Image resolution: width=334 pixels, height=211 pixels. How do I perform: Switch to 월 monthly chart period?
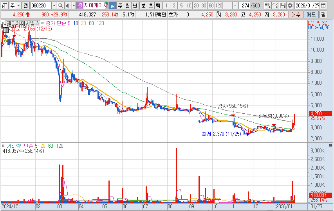coord(127,5)
